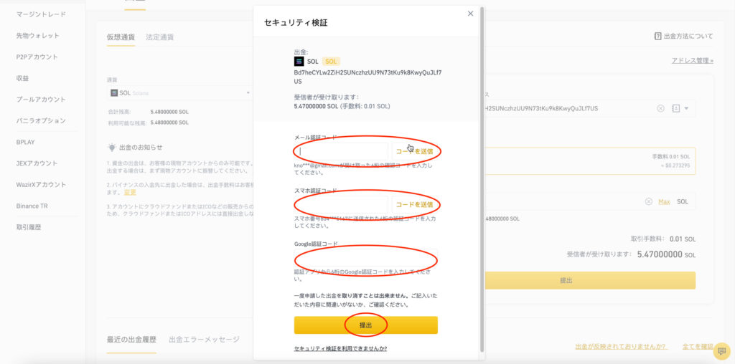The height and width of the screenshot is (364, 735).
Task: Switch to the 仮想通貨 tab
Action: coord(121,37)
